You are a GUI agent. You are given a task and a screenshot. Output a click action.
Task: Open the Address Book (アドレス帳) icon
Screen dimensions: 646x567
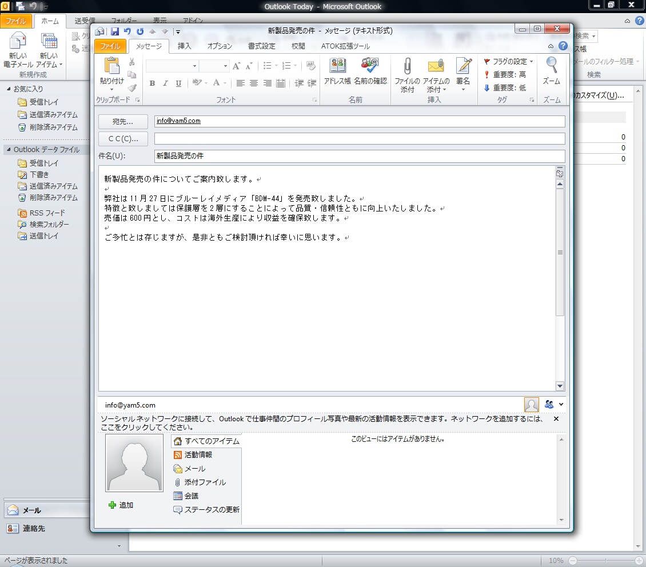[337, 66]
